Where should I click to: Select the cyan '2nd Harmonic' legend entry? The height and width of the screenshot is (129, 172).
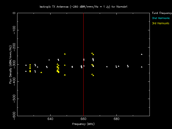coord(161,18)
